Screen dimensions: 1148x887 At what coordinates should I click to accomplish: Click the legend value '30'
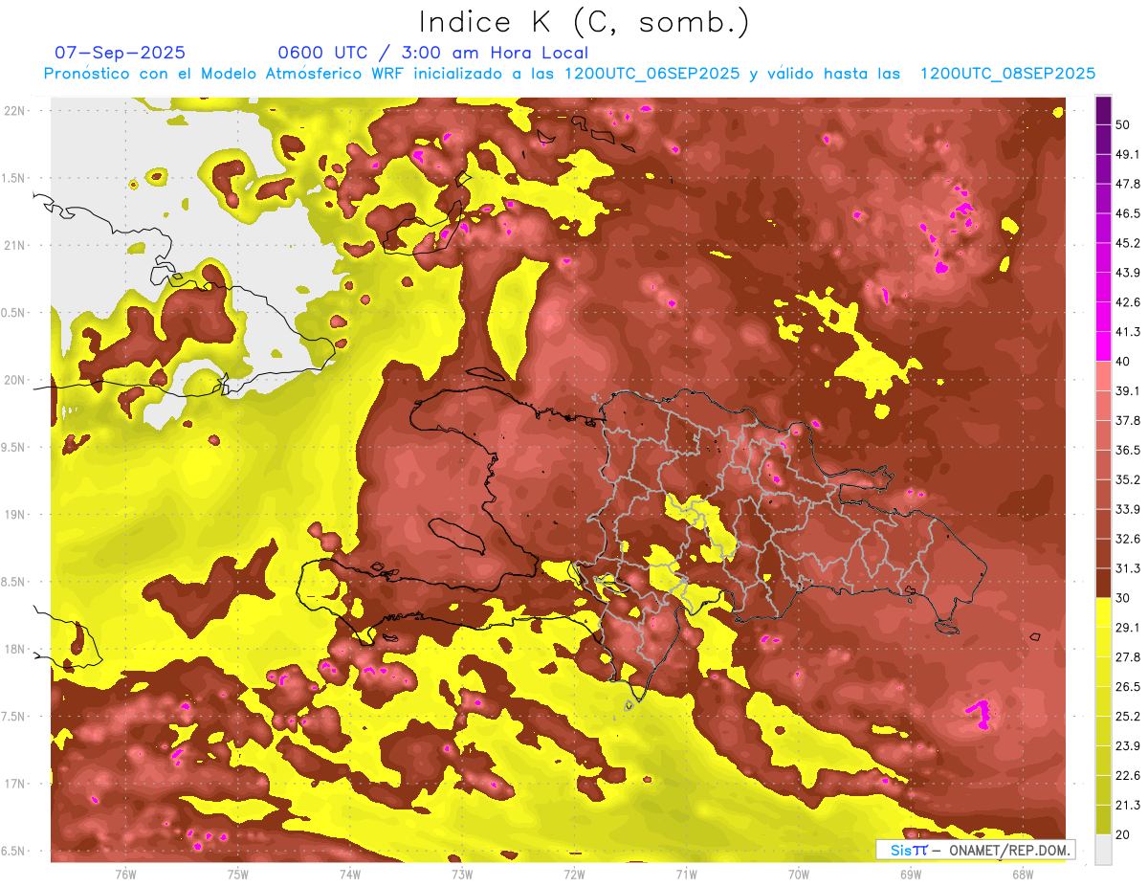click(x=1123, y=598)
